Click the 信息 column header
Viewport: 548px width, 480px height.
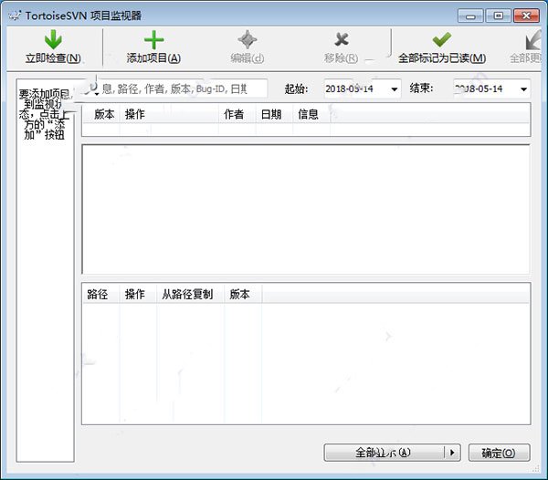[311, 114]
